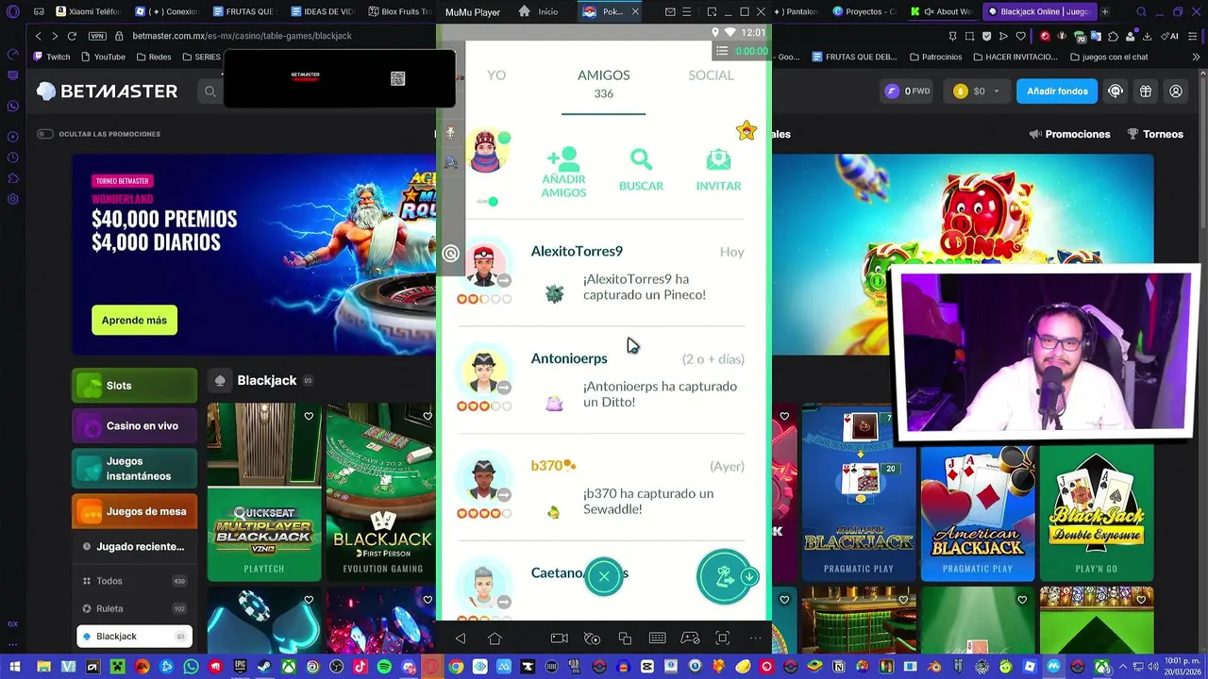Switch to the SOCIAL tab
The height and width of the screenshot is (679, 1208).
click(711, 75)
